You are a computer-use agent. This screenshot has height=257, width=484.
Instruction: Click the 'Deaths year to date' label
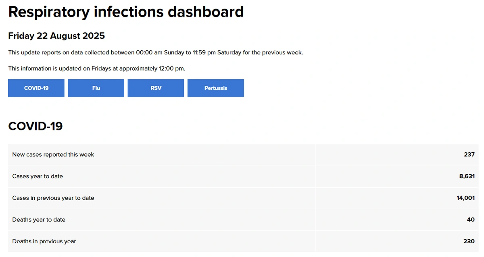39,220
